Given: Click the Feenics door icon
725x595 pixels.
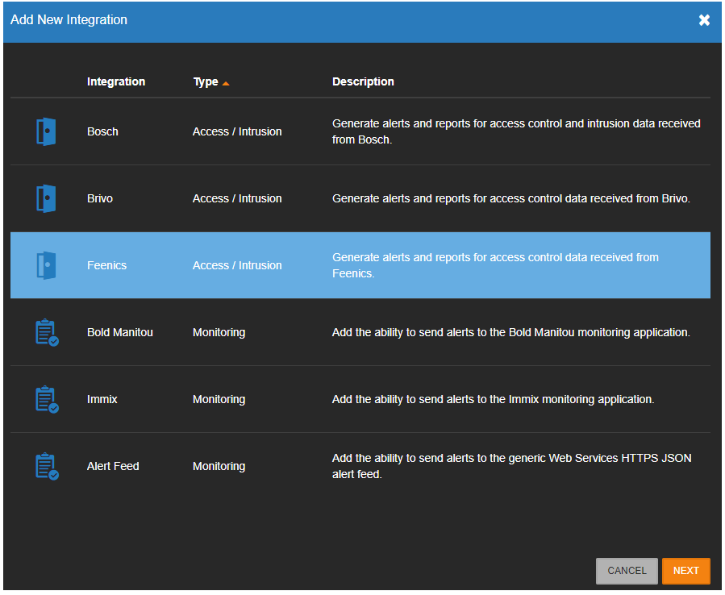Looking at the screenshot, I should point(46,265).
